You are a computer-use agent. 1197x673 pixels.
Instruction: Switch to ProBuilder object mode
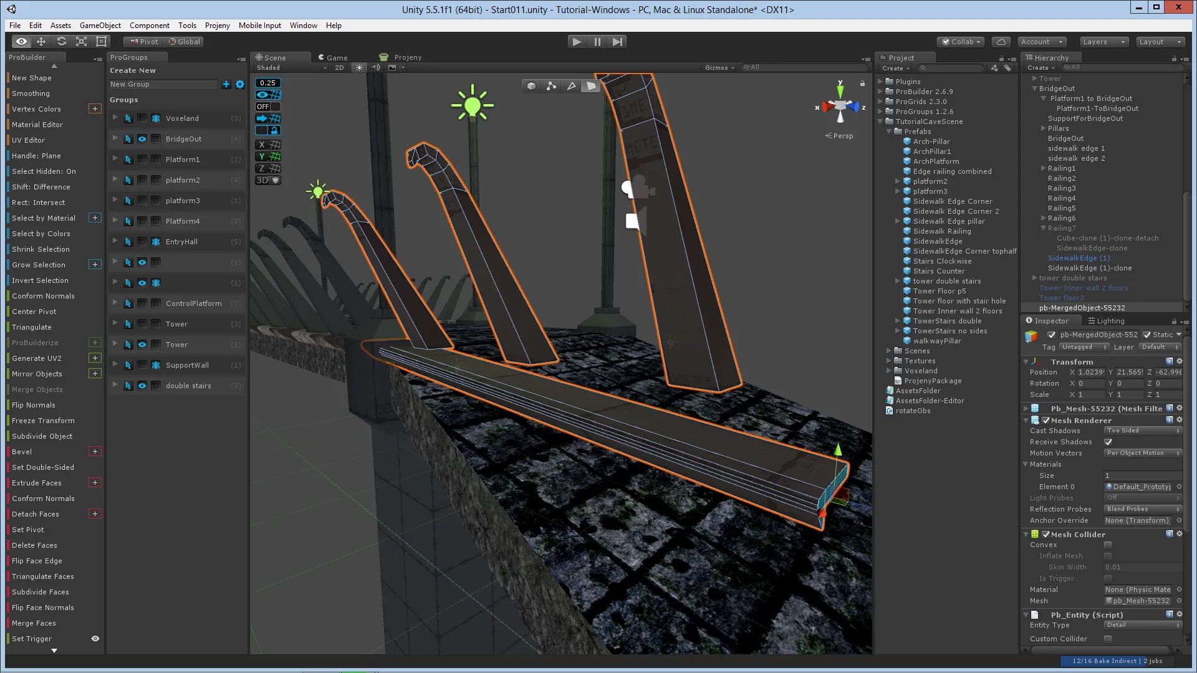click(x=531, y=86)
